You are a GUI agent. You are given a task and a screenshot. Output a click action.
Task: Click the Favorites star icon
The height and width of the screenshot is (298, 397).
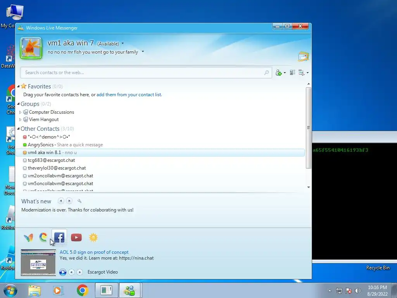(x=24, y=86)
